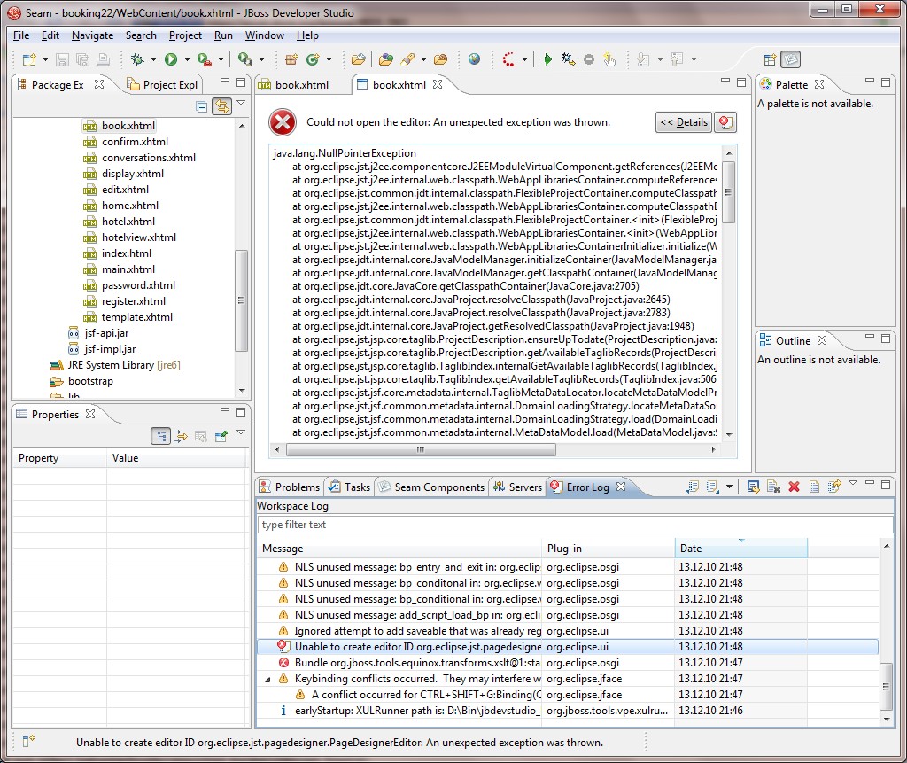
Task: Open the web browser globe icon
Action: coord(475,59)
